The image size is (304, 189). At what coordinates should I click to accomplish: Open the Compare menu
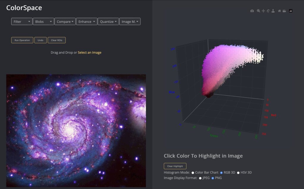(65, 21)
